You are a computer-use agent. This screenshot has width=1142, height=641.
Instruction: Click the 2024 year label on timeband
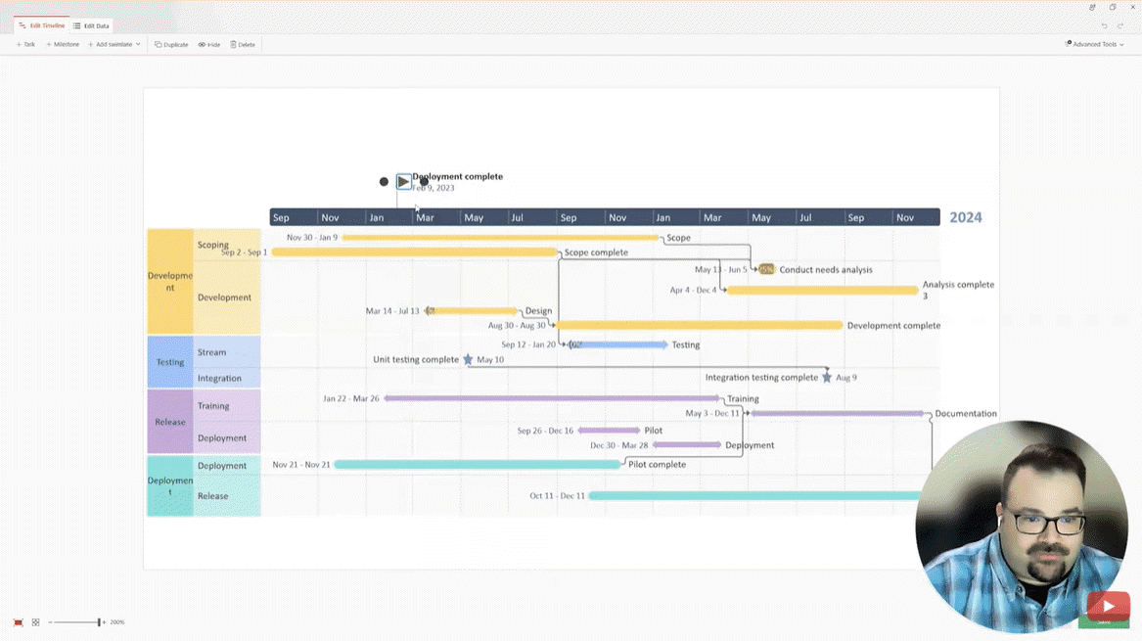click(966, 217)
